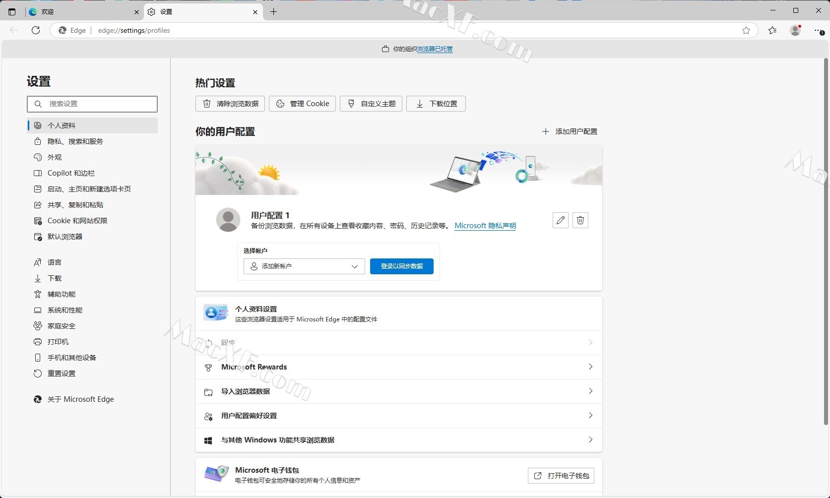
Task: Focus the 搜索设置 search box
Action: tap(92, 104)
